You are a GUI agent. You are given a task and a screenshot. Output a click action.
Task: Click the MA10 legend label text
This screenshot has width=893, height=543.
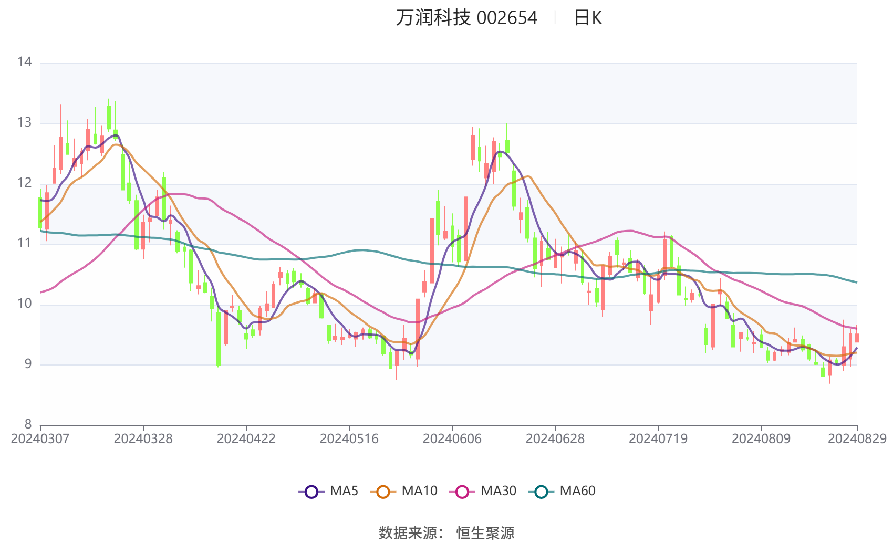click(419, 491)
